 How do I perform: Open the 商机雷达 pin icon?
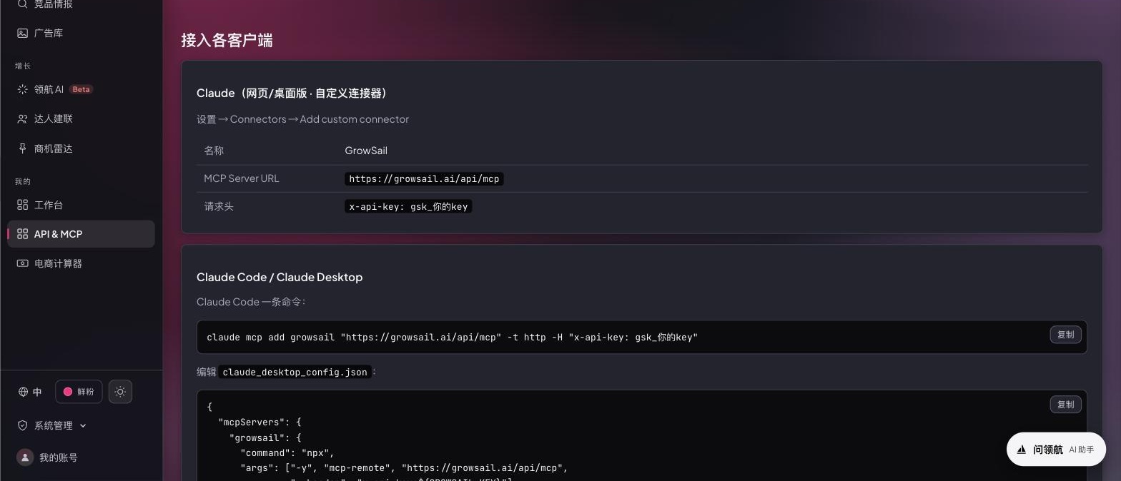22,148
